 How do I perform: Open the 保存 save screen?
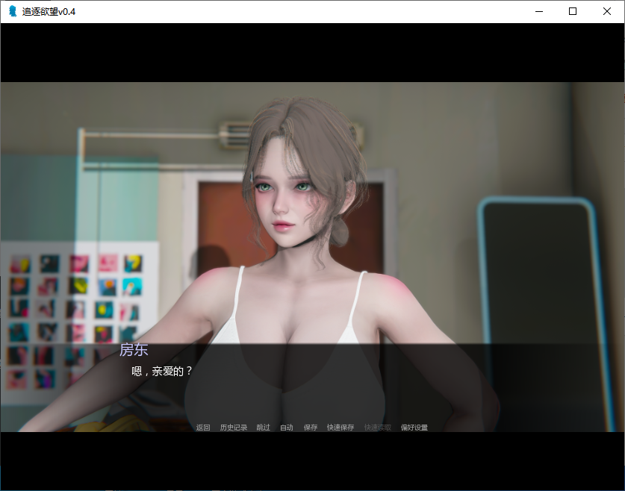pyautogui.click(x=311, y=428)
